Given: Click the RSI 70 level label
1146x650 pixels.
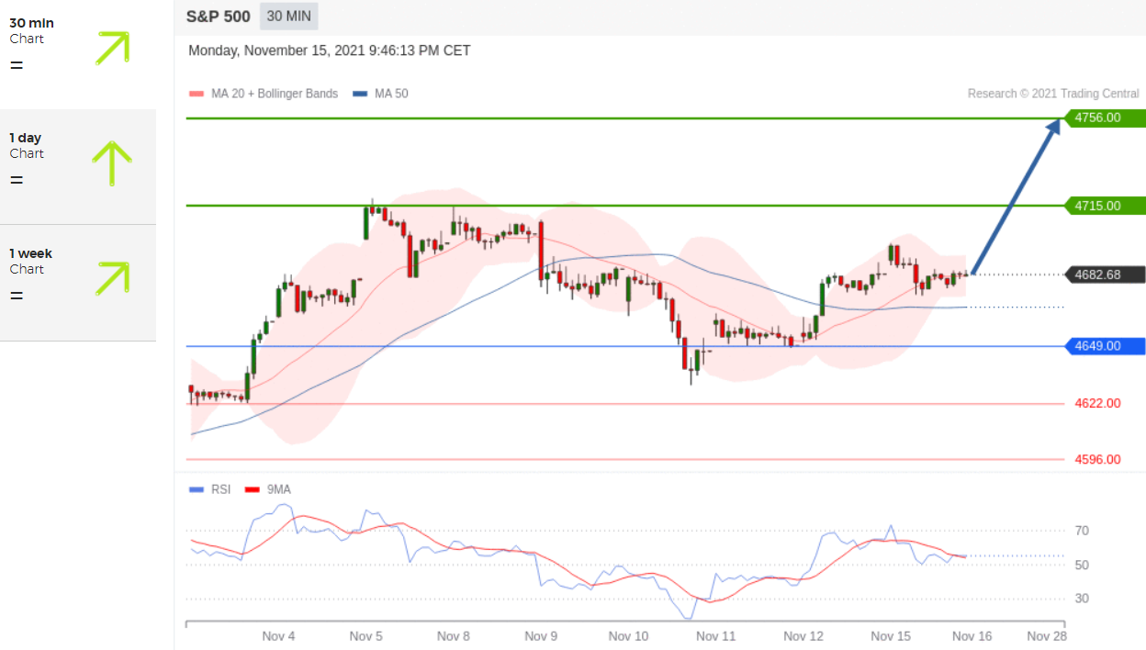Looking at the screenshot, I should (x=1082, y=531).
